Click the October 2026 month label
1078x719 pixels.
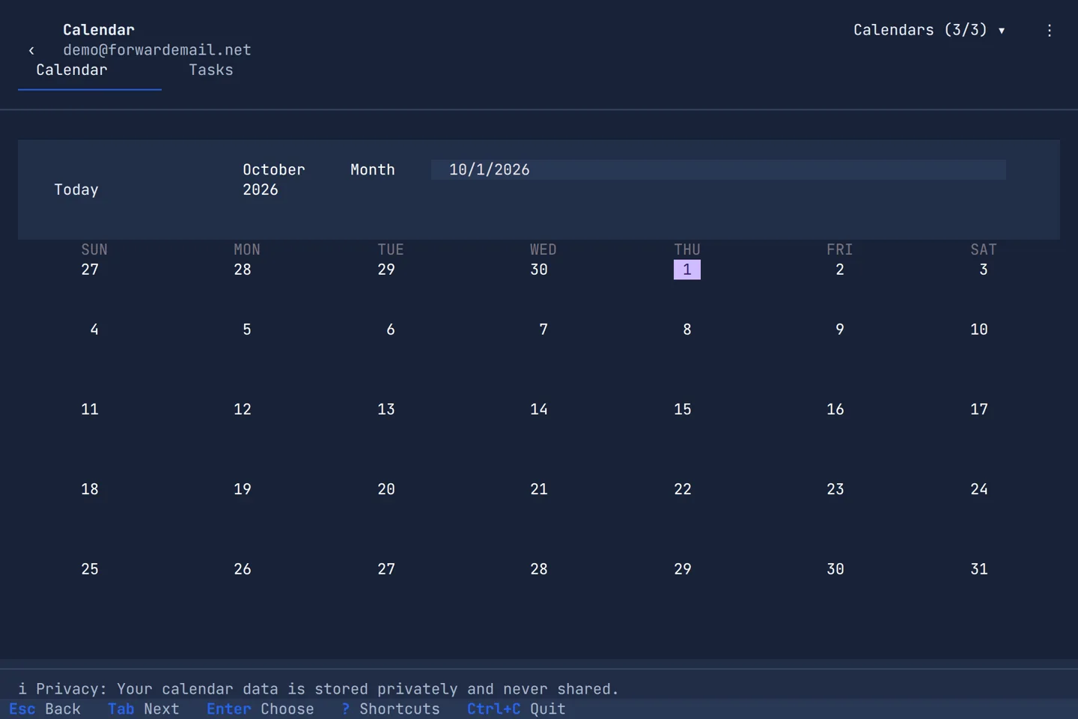coord(274,180)
